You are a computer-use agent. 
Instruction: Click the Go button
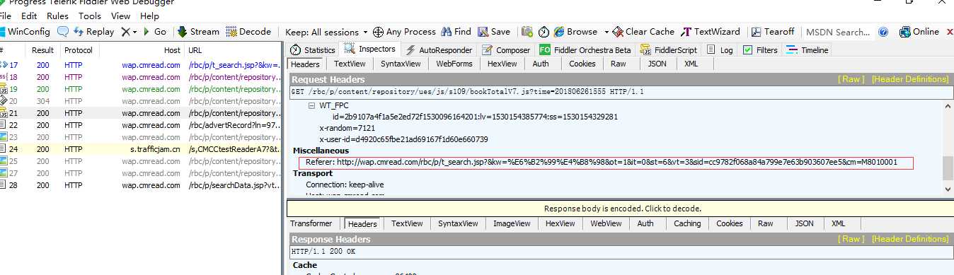(x=155, y=32)
